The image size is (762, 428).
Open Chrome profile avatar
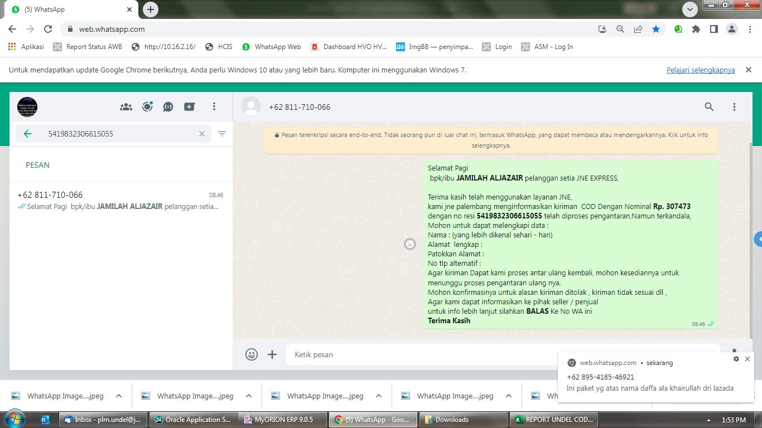(732, 29)
